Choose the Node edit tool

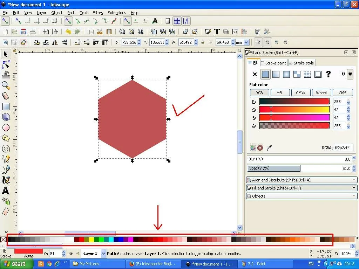pyautogui.click(x=6, y=65)
